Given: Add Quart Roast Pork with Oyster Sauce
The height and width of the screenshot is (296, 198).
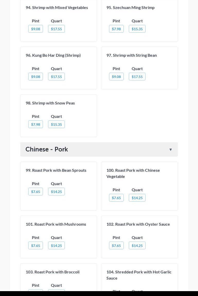Looking at the screenshot, I should point(137,245).
